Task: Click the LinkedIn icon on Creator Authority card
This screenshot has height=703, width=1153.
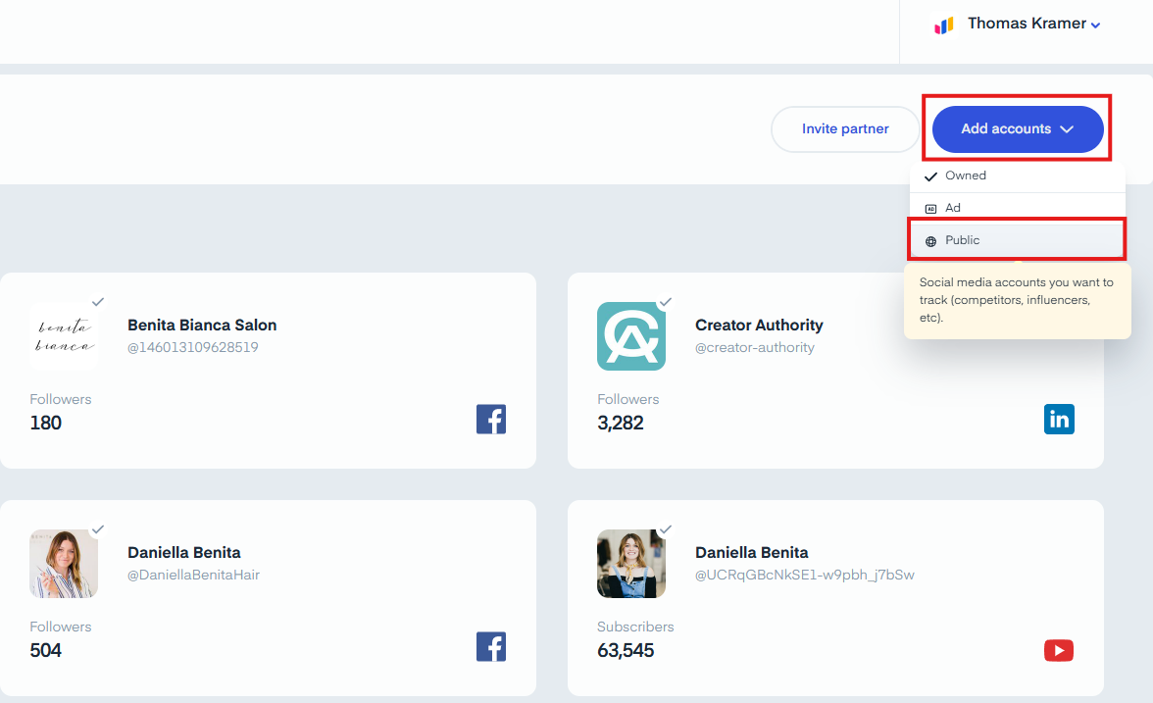Action: click(1059, 420)
